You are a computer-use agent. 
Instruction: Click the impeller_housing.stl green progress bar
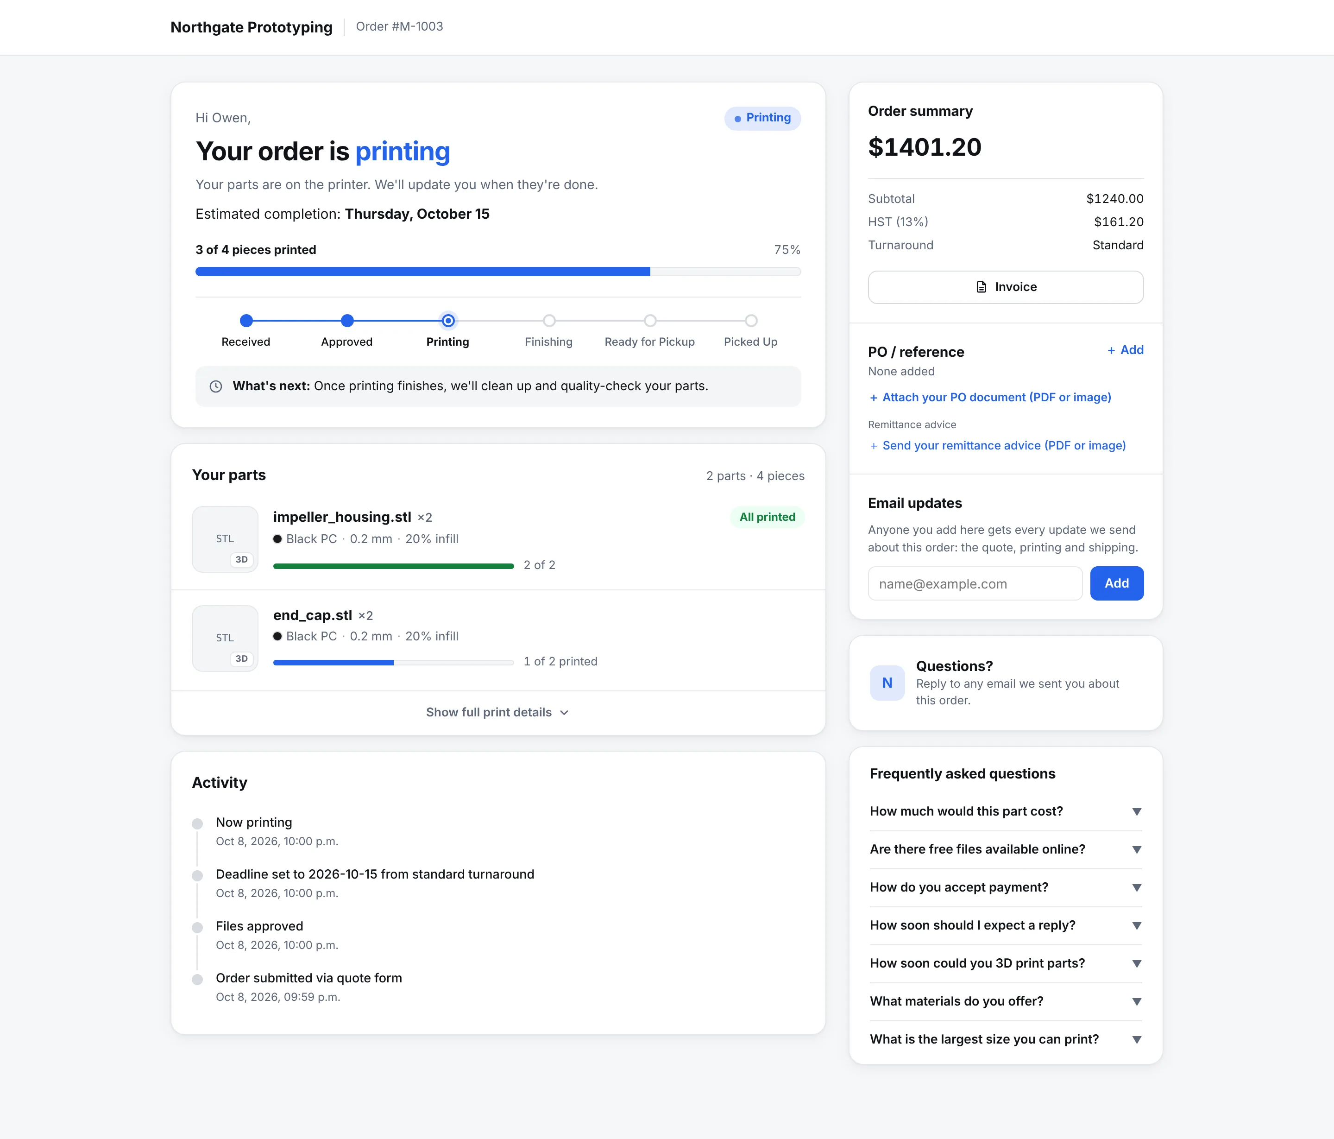point(393,566)
